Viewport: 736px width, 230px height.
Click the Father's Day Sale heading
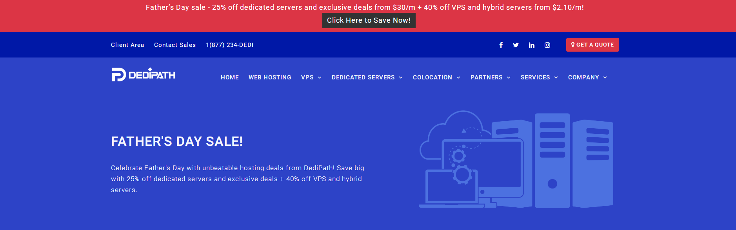point(177,141)
